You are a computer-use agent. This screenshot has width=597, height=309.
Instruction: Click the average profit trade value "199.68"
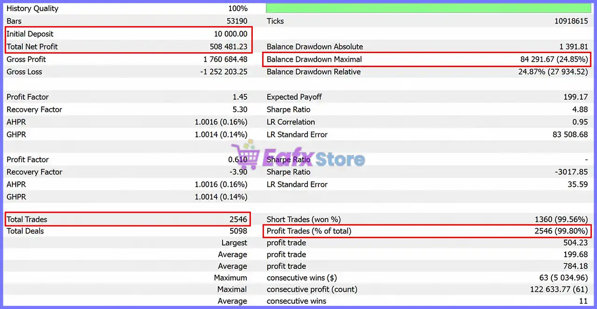pyautogui.click(x=576, y=254)
